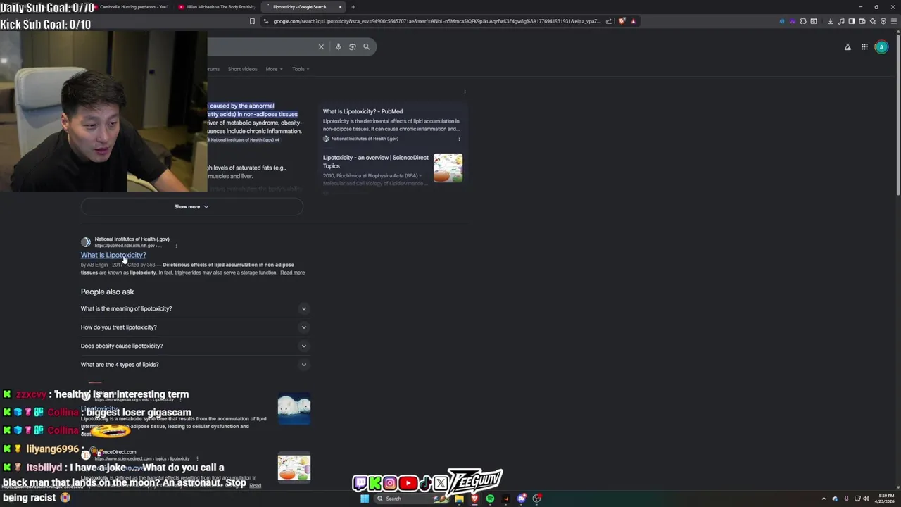This screenshot has width=901, height=507.
Task: Open the share icon in the address bar
Action: tap(609, 21)
